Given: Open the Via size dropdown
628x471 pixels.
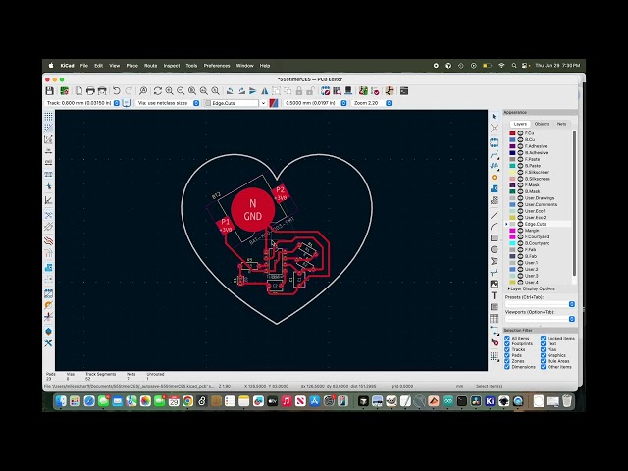Looking at the screenshot, I should pos(196,103).
